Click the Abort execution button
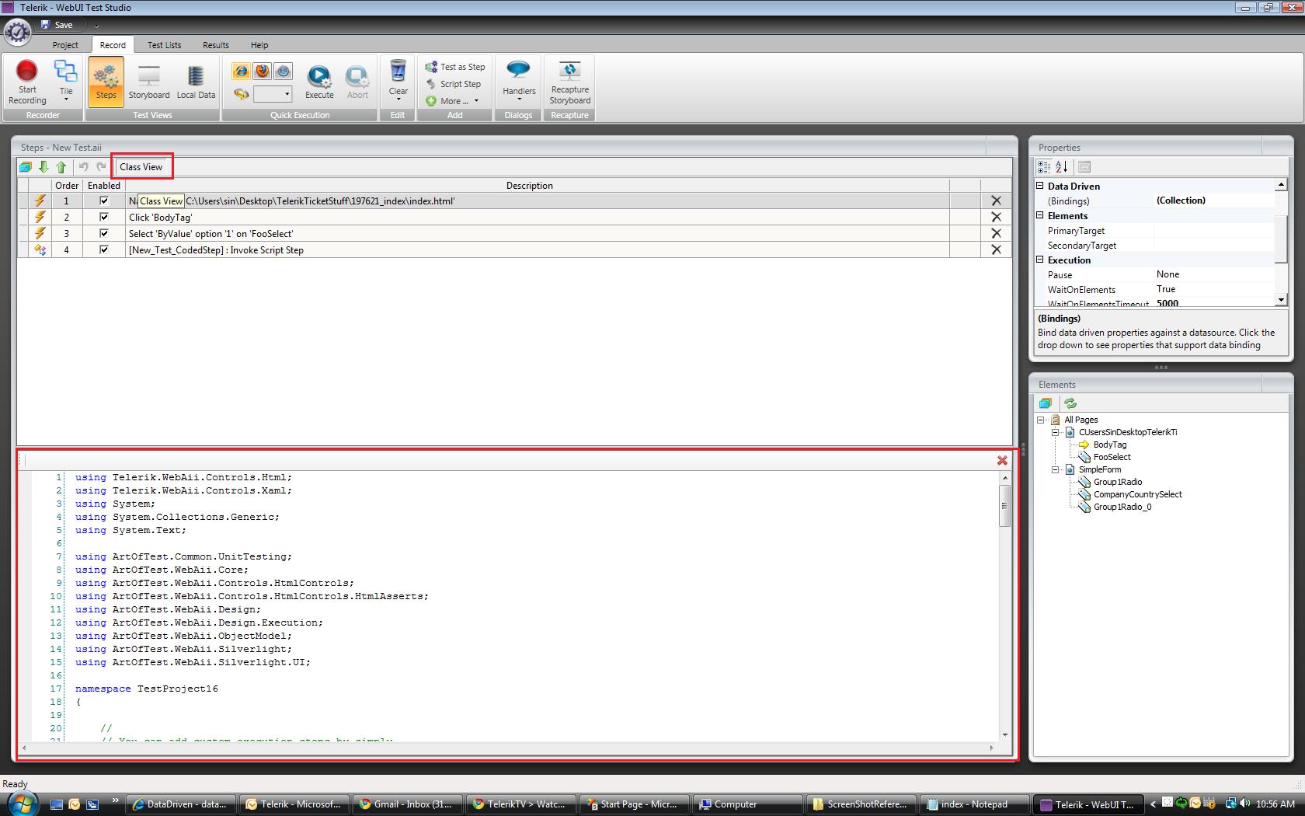Viewport: 1305px width, 816px height. (357, 82)
